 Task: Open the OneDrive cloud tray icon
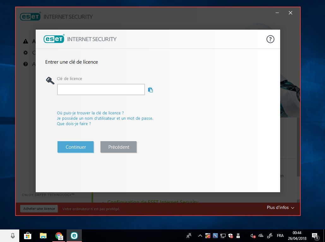(x=261, y=236)
